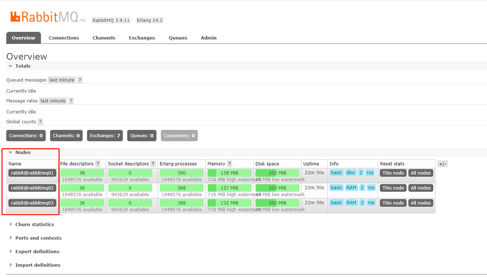Change Queued messages last minute range
The image size is (487, 277).
coord(62,80)
